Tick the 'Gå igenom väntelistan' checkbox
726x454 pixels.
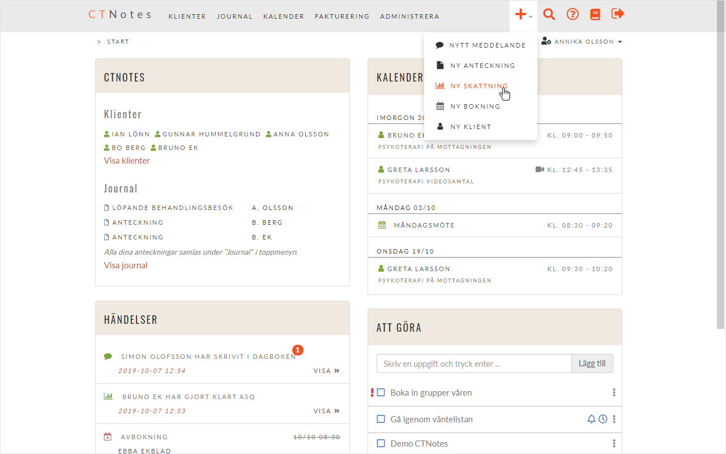(381, 419)
